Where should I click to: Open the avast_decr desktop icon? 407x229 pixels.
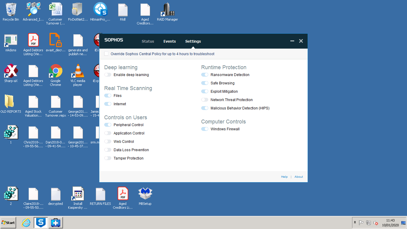coord(55,41)
